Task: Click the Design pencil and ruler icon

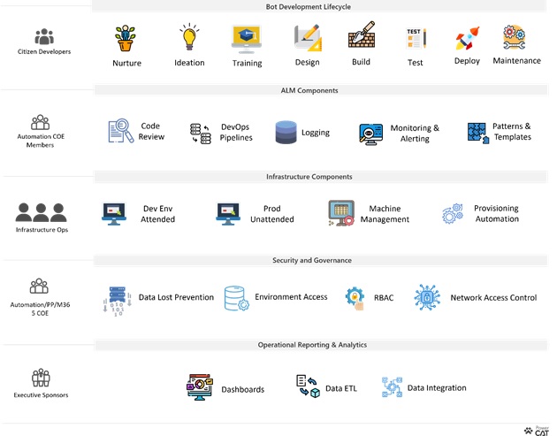Action: [x=308, y=37]
